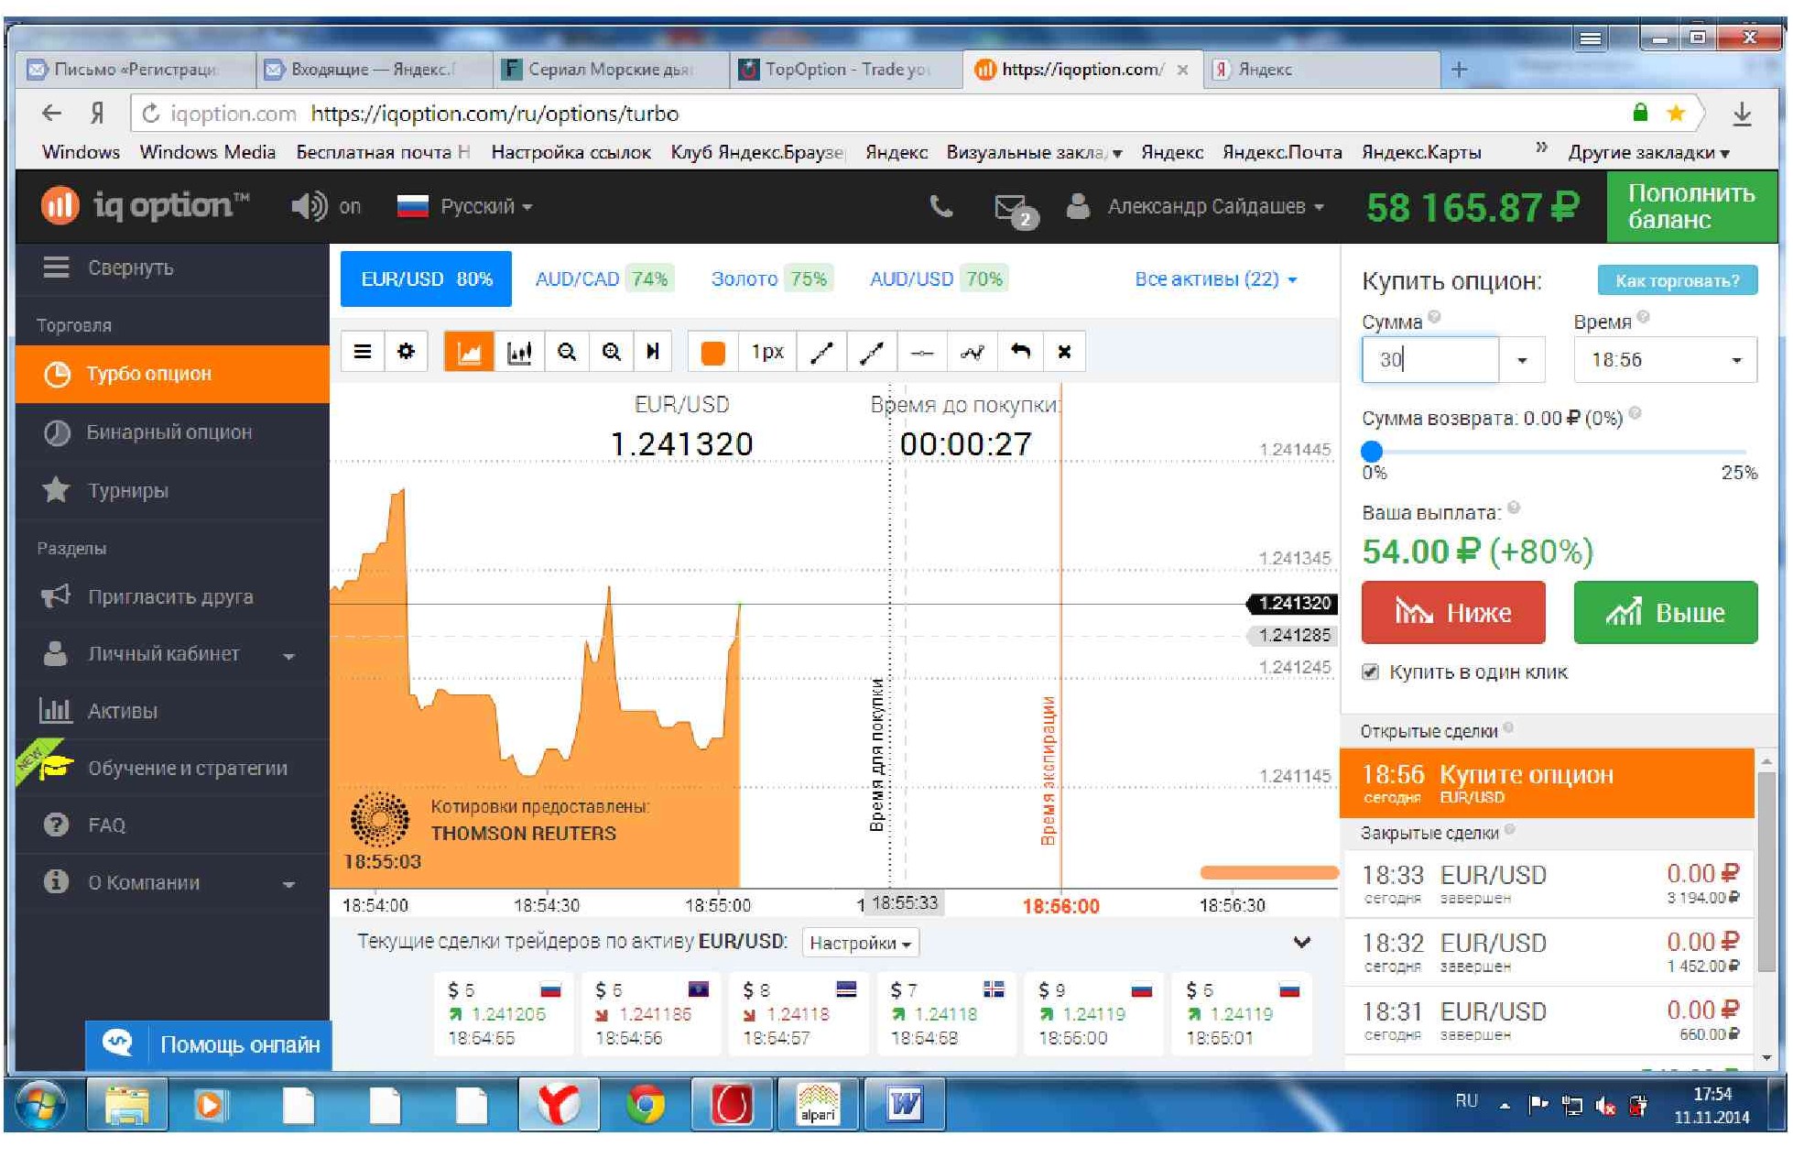This screenshot has width=1793, height=1158.
Task: Click the Сумма amount input field
Action: tap(1429, 360)
